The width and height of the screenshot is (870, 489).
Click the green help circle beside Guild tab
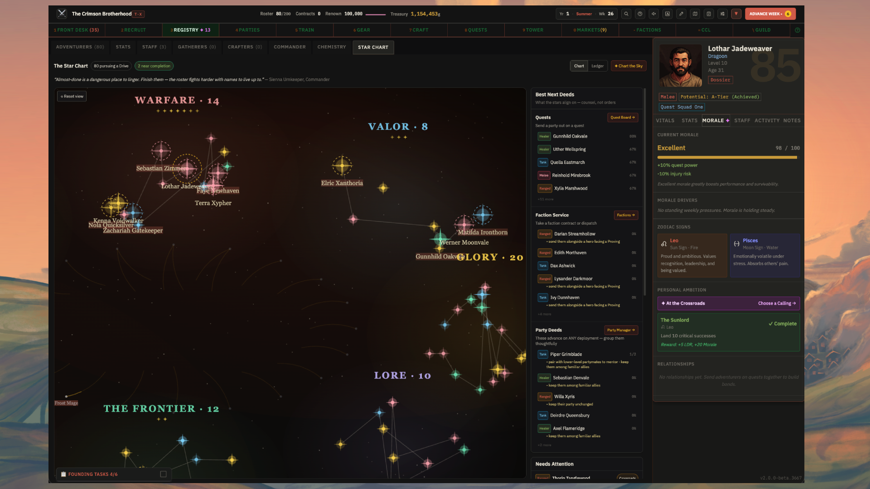(797, 30)
